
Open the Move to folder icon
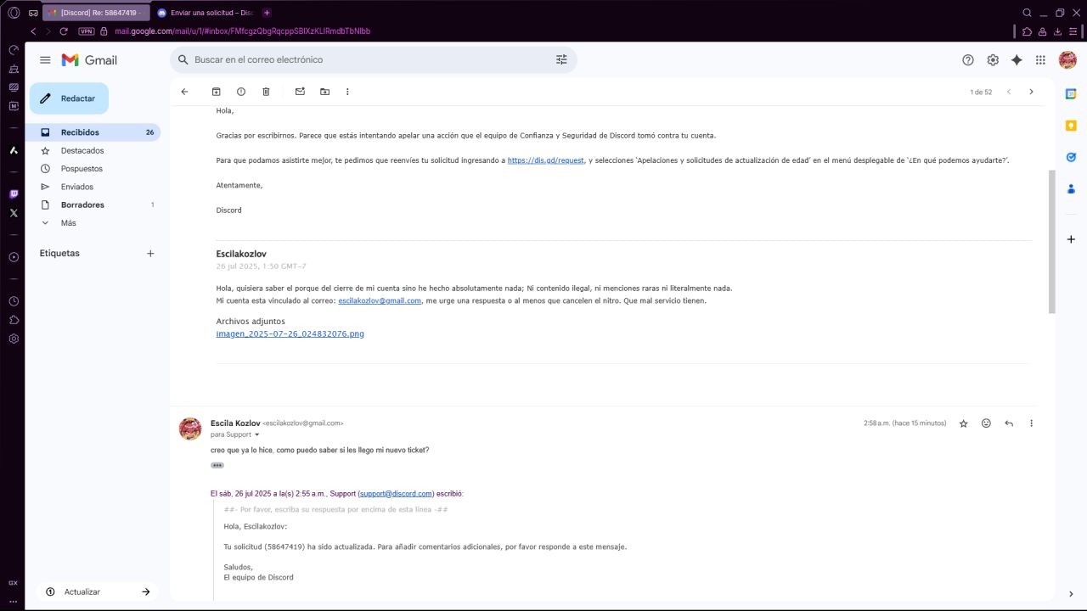coord(324,92)
